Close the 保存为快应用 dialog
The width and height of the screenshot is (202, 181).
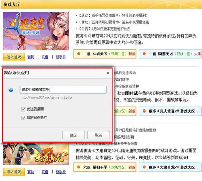pyautogui.click(x=108, y=73)
